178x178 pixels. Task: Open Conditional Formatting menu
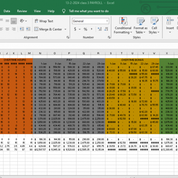[123, 25]
